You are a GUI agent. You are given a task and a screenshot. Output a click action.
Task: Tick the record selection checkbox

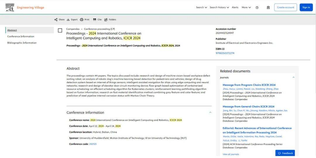(60, 30)
